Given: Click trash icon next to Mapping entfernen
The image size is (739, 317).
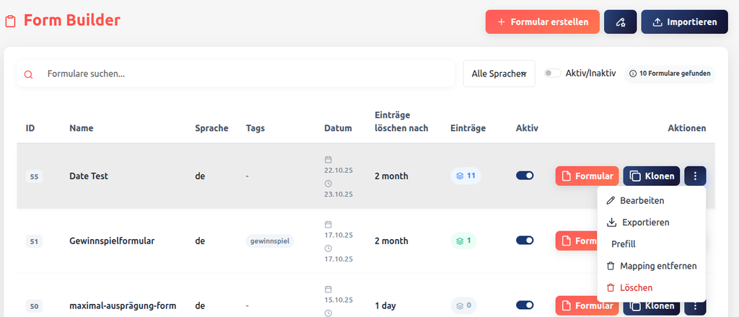Looking at the screenshot, I should [611, 266].
